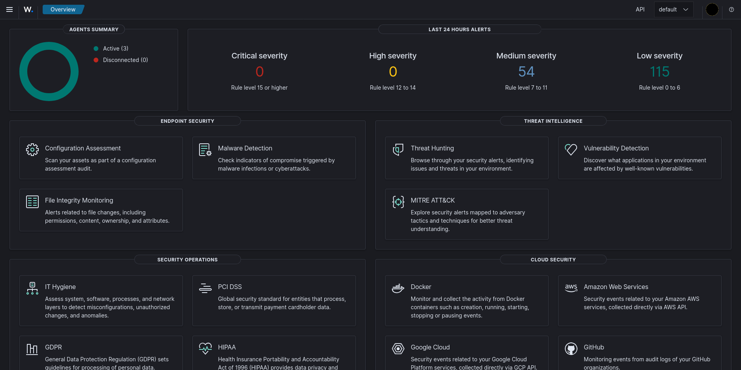Screen dimensions: 741x370
Task: Open the Amazon Web Services title
Action: 616,287
